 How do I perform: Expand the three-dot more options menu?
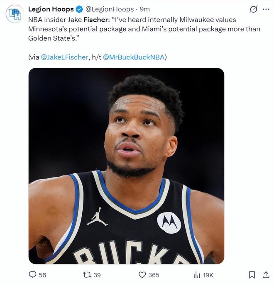coord(266,9)
